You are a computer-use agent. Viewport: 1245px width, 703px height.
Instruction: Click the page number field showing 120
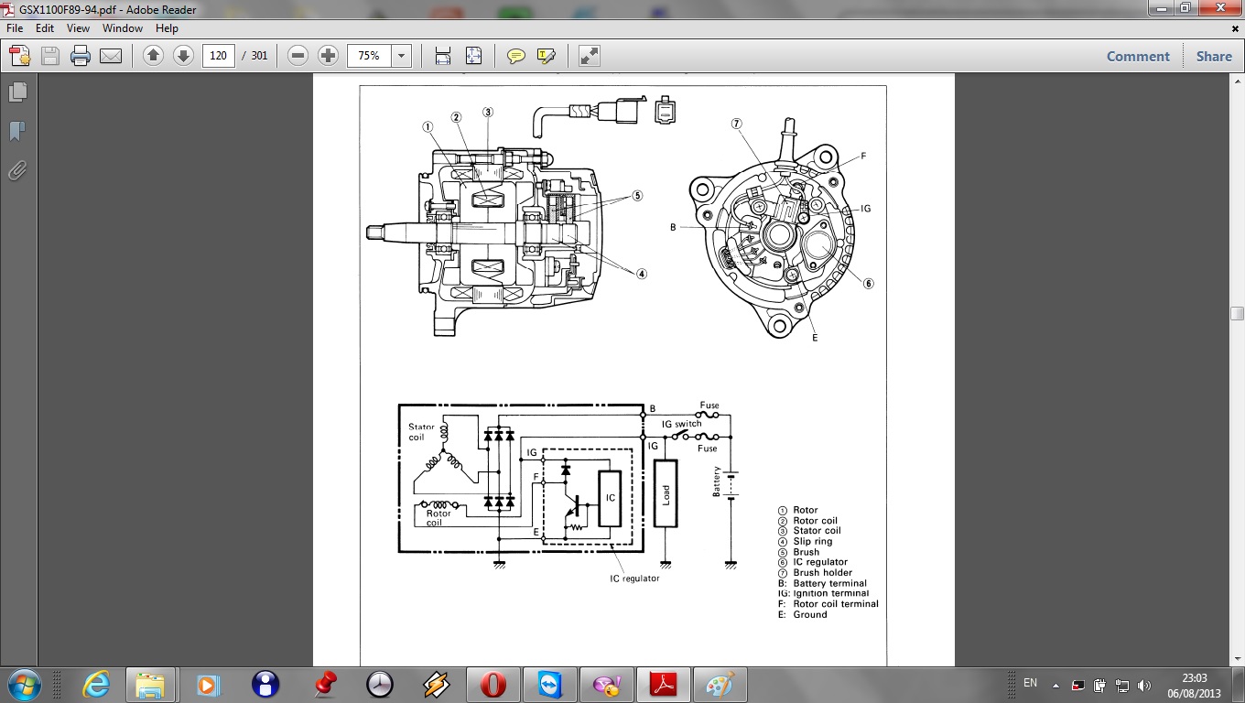[x=218, y=56]
